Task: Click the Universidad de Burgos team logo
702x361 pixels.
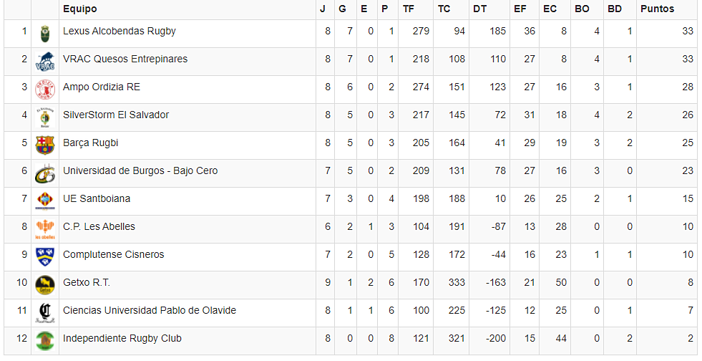Action: point(44,173)
